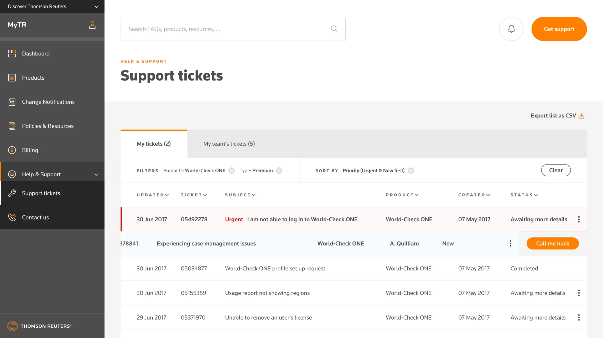
Task: Click into the Search FAQs input field
Action: tap(233, 29)
